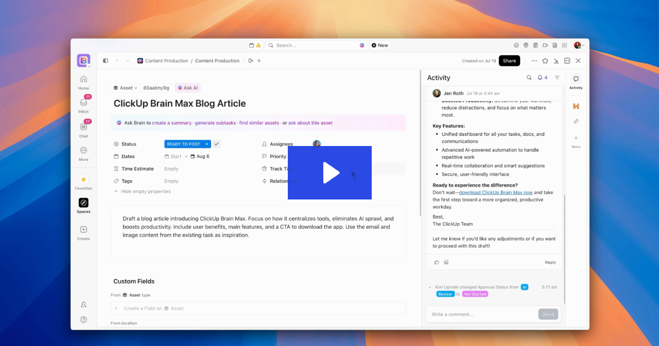Click create a summary link

(x=172, y=123)
